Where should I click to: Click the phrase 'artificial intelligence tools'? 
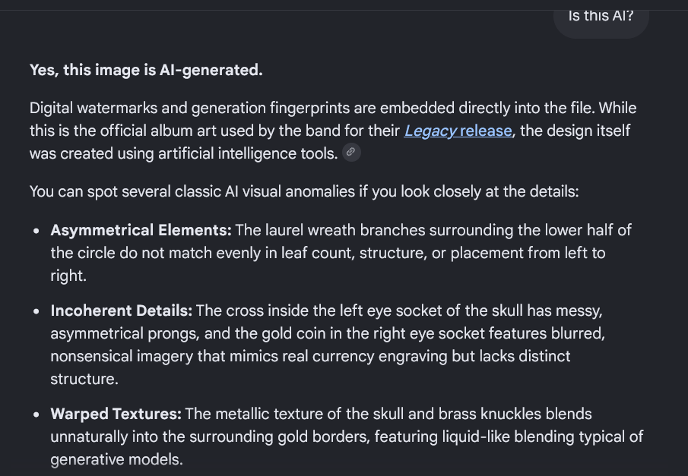[248, 154]
